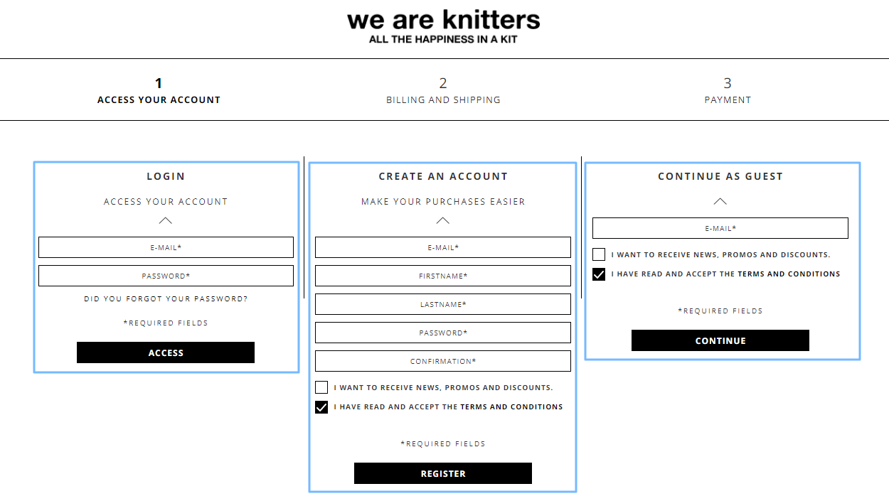Toggle newsletter checkbox in Create an Account
The image size is (889, 501).
(321, 387)
